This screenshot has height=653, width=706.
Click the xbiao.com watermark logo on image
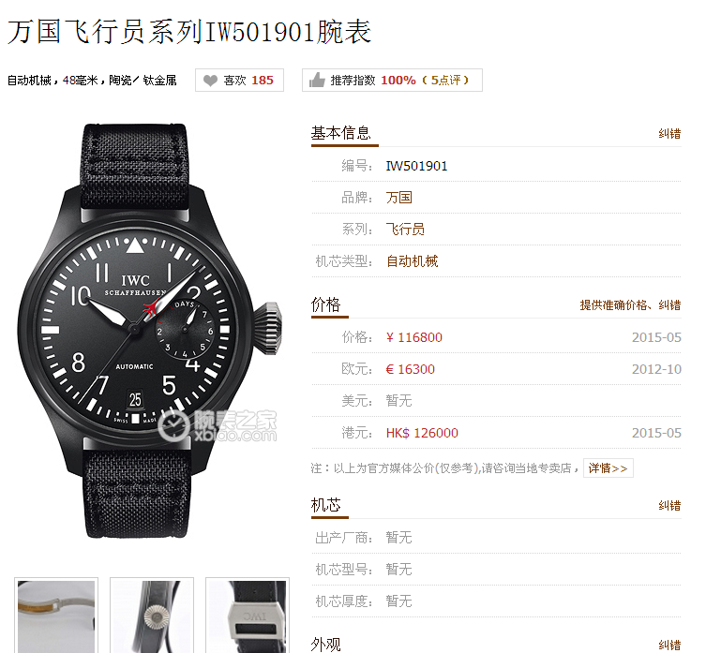(218, 425)
